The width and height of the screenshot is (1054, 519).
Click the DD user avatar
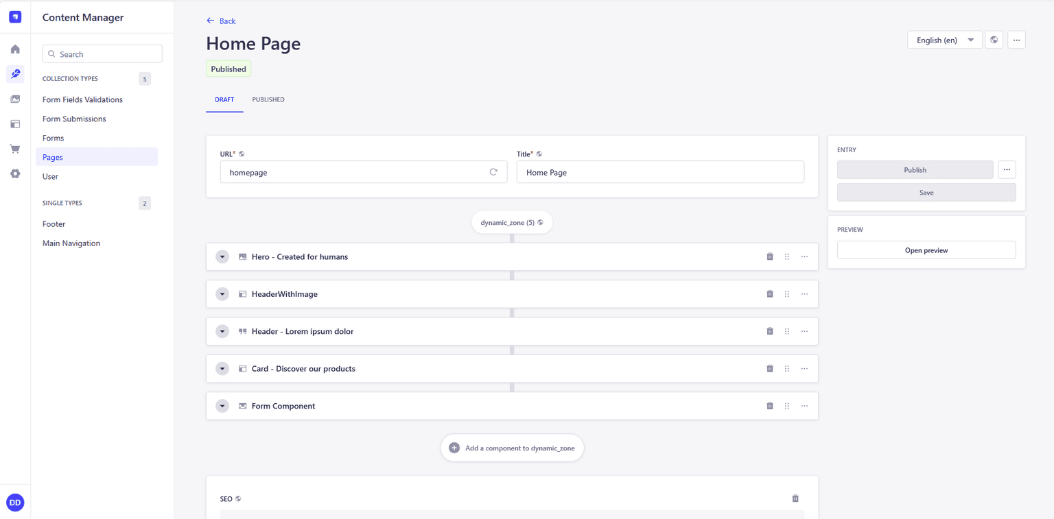point(15,503)
